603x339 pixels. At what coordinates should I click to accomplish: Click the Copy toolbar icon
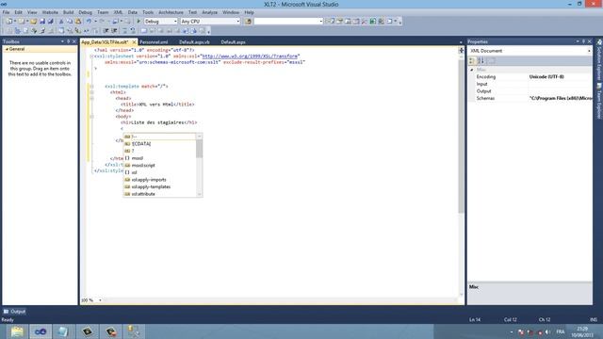pyautogui.click(x=70, y=22)
